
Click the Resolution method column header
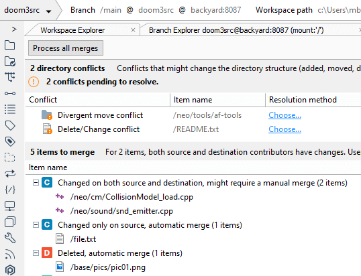click(313, 100)
